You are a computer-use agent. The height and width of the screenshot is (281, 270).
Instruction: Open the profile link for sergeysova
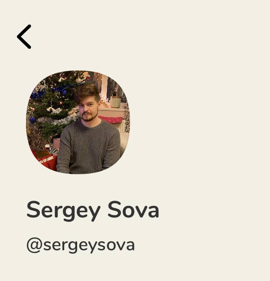[81, 246]
